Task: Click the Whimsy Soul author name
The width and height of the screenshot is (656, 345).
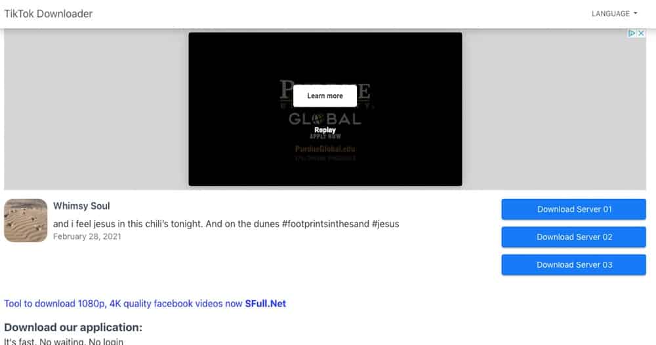Action: click(x=81, y=206)
